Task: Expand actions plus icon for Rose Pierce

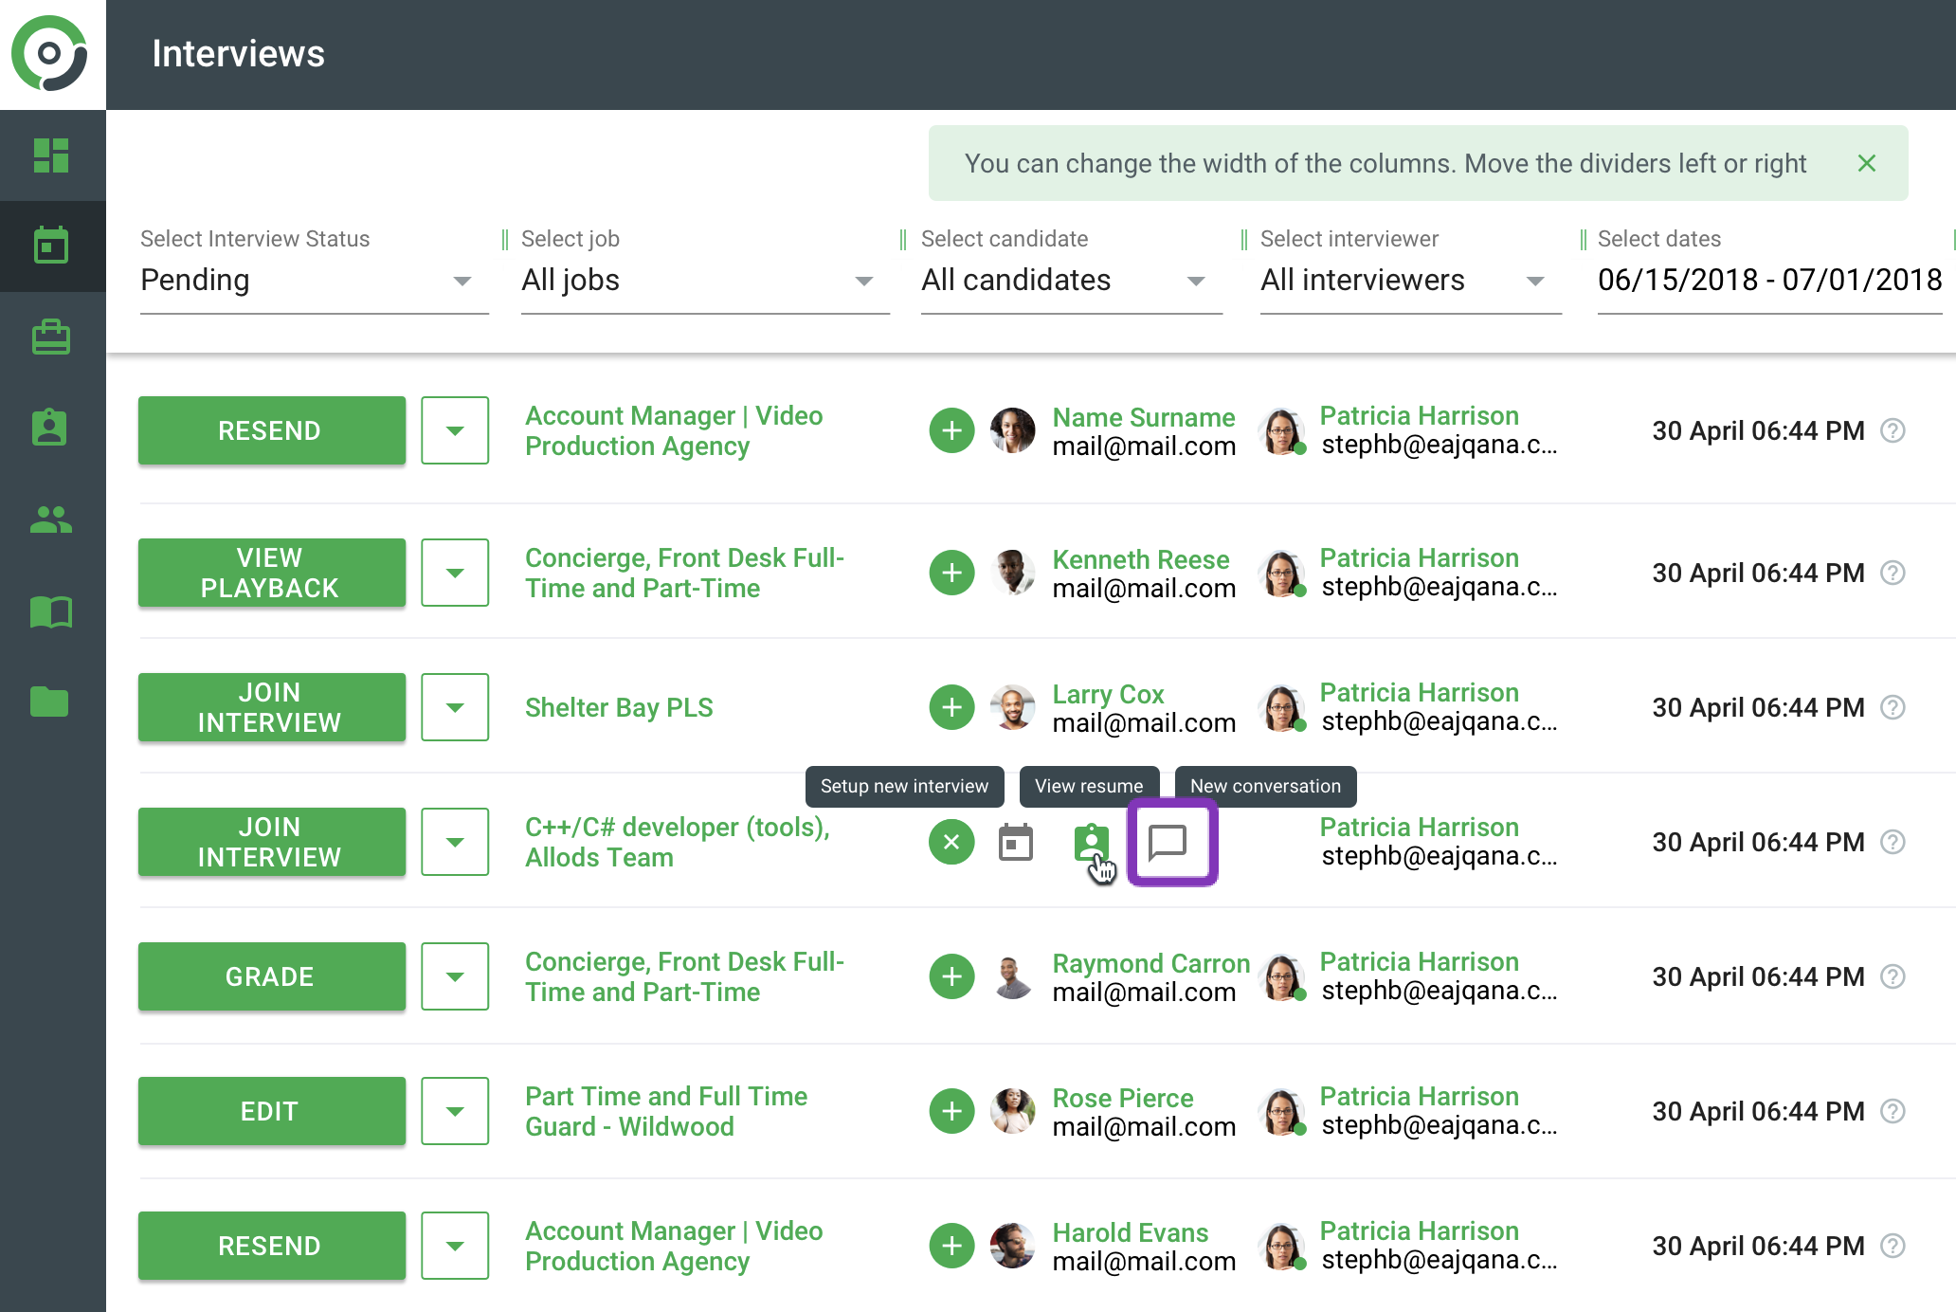Action: click(x=951, y=1111)
